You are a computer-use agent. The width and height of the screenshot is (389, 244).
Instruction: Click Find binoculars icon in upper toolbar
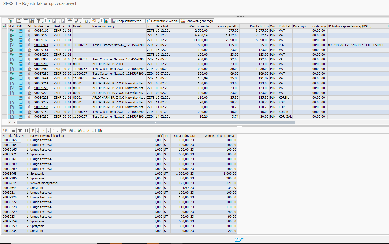pos(32,21)
